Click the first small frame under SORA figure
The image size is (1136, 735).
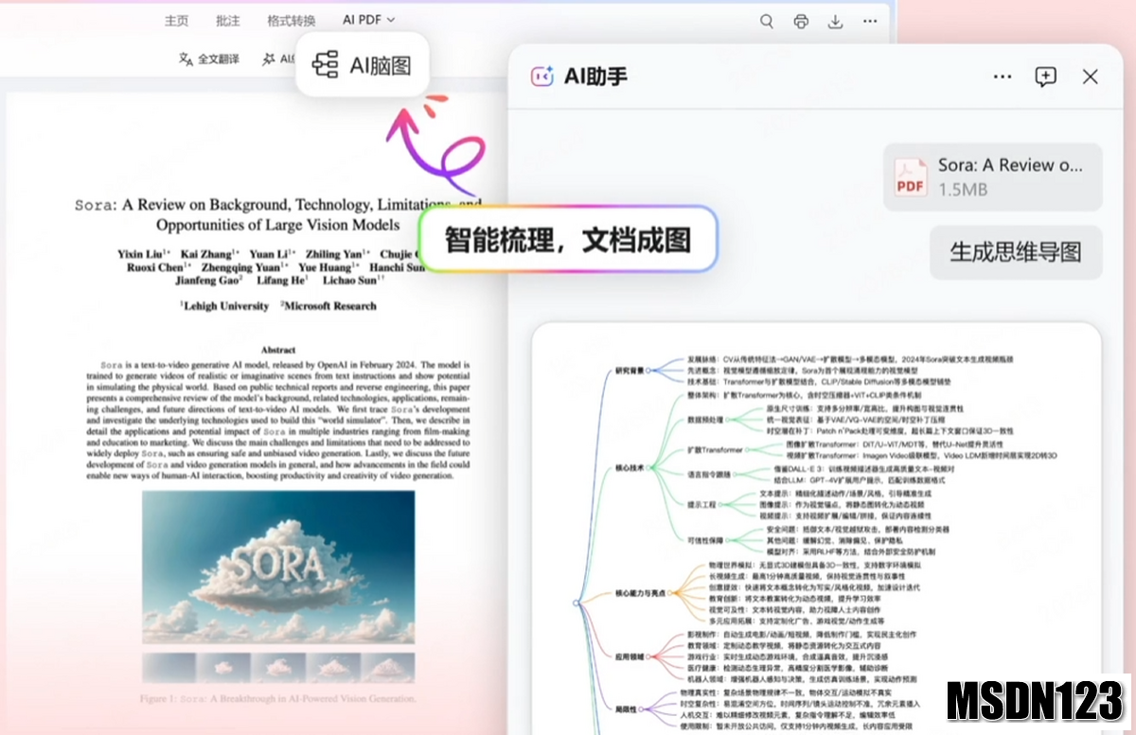tap(169, 668)
